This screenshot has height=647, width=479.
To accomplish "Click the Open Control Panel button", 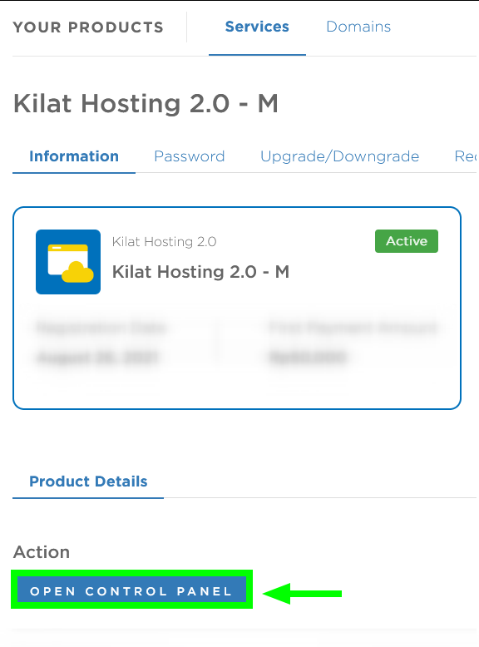I will (x=131, y=590).
